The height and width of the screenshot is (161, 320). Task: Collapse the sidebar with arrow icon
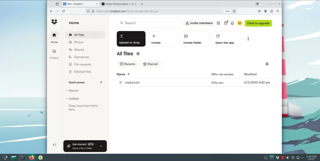pyautogui.click(x=54, y=145)
